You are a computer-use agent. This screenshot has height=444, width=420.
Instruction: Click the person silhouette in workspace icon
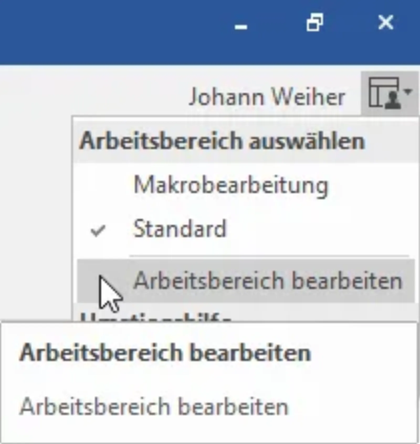pyautogui.click(x=393, y=101)
